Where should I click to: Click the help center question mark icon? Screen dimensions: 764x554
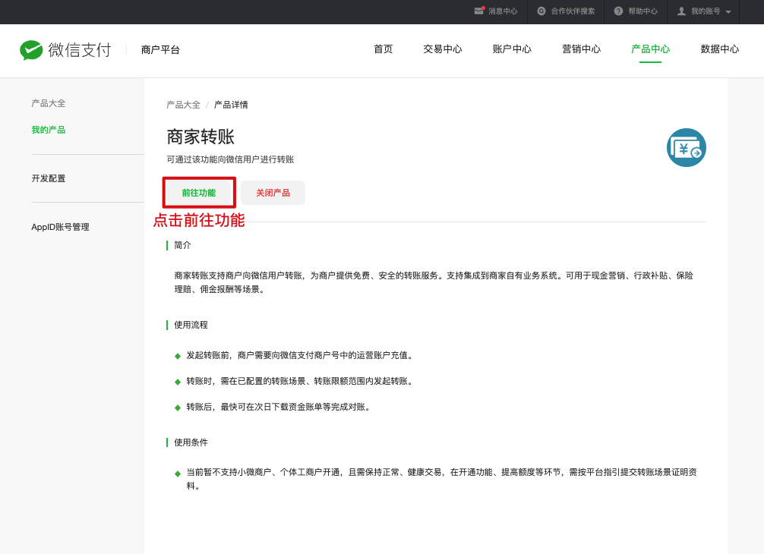tap(618, 11)
